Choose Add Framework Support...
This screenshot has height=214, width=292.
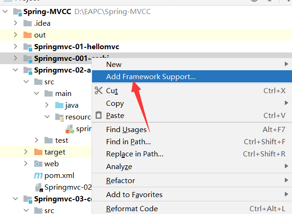click(192, 76)
